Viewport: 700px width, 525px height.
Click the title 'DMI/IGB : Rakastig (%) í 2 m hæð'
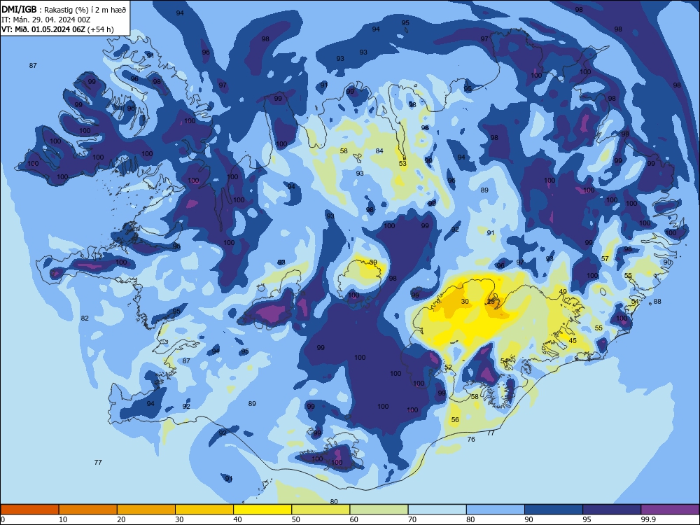pyautogui.click(x=64, y=9)
